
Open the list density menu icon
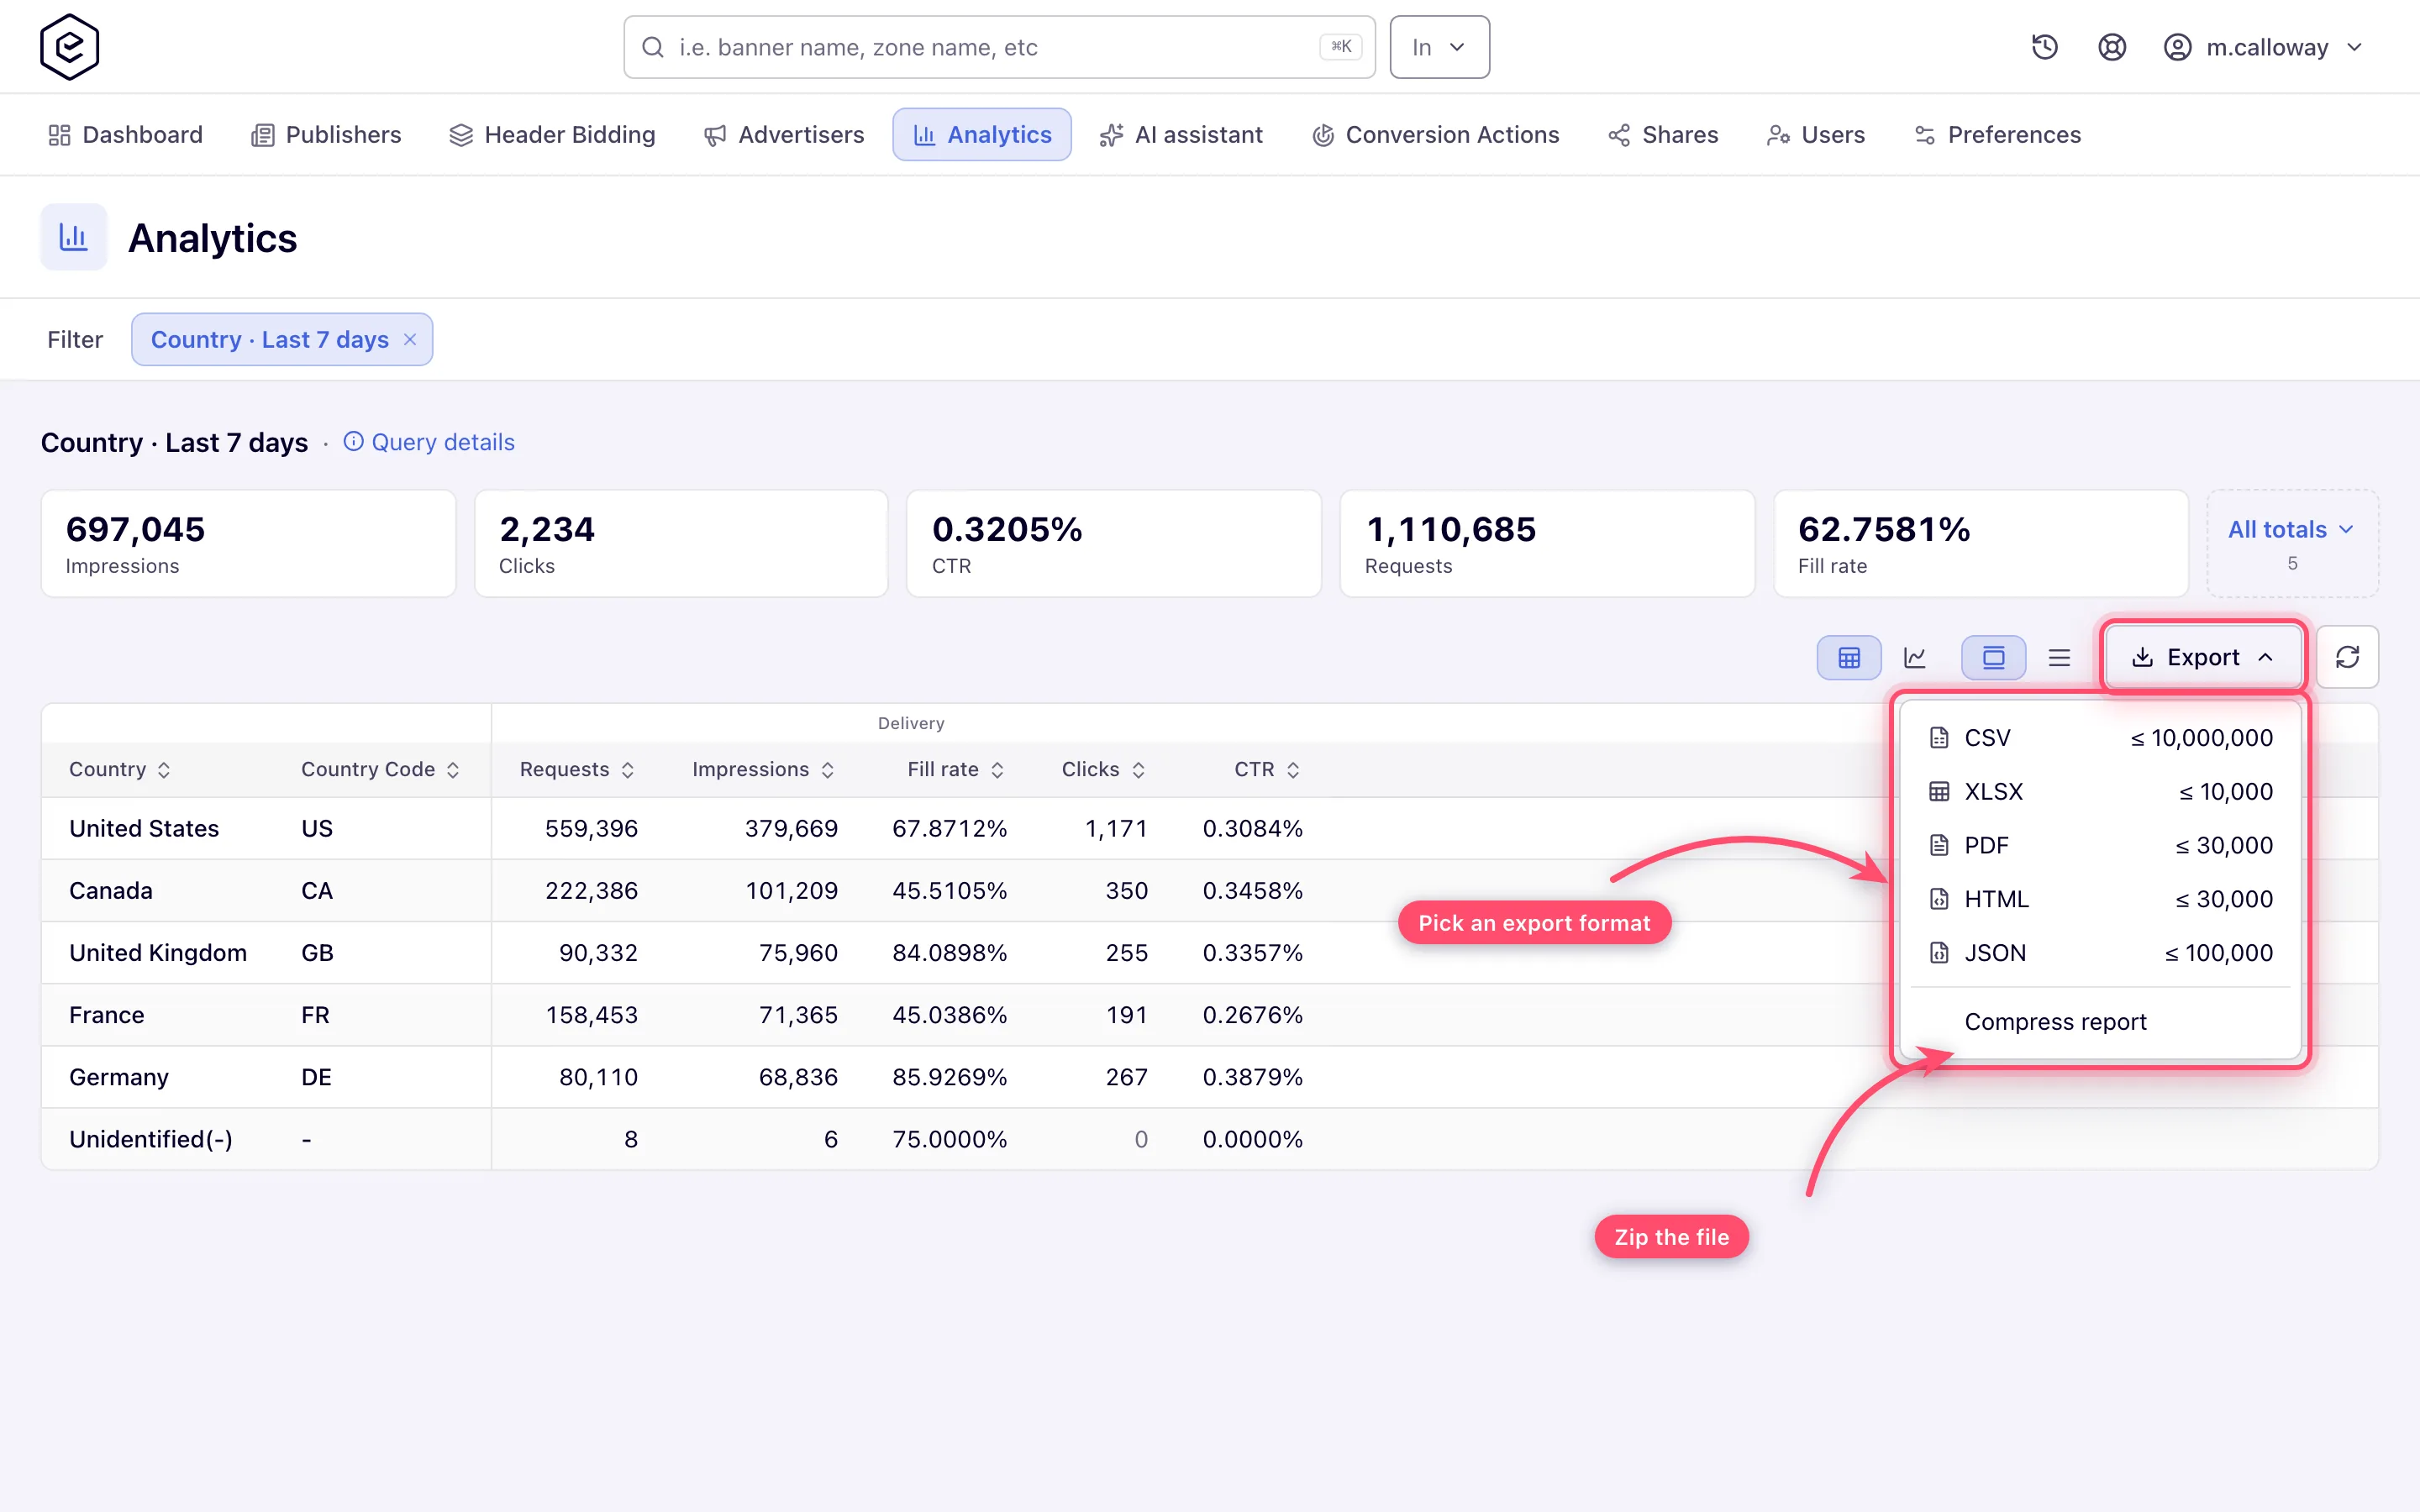click(x=2059, y=657)
